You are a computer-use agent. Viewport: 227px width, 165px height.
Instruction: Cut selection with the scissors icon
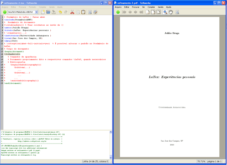tap(73, 12)
